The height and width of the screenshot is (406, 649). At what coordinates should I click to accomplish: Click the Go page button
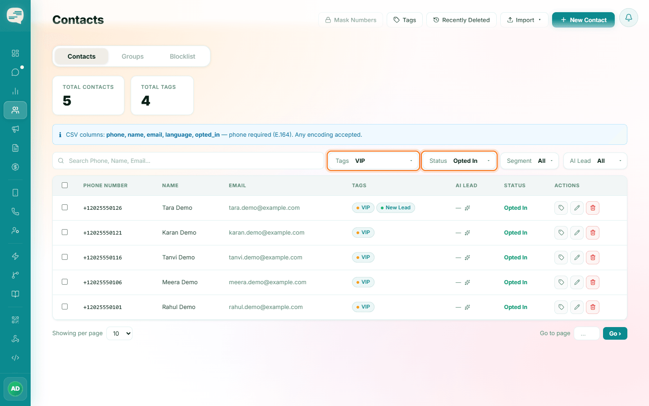click(615, 333)
